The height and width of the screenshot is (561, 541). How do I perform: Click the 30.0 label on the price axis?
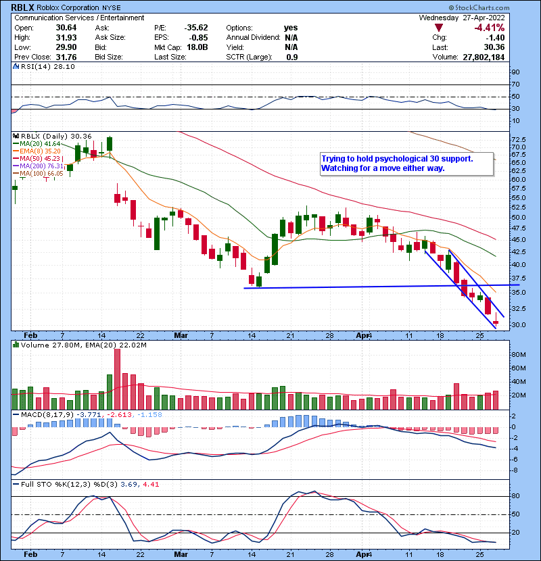pos(519,325)
